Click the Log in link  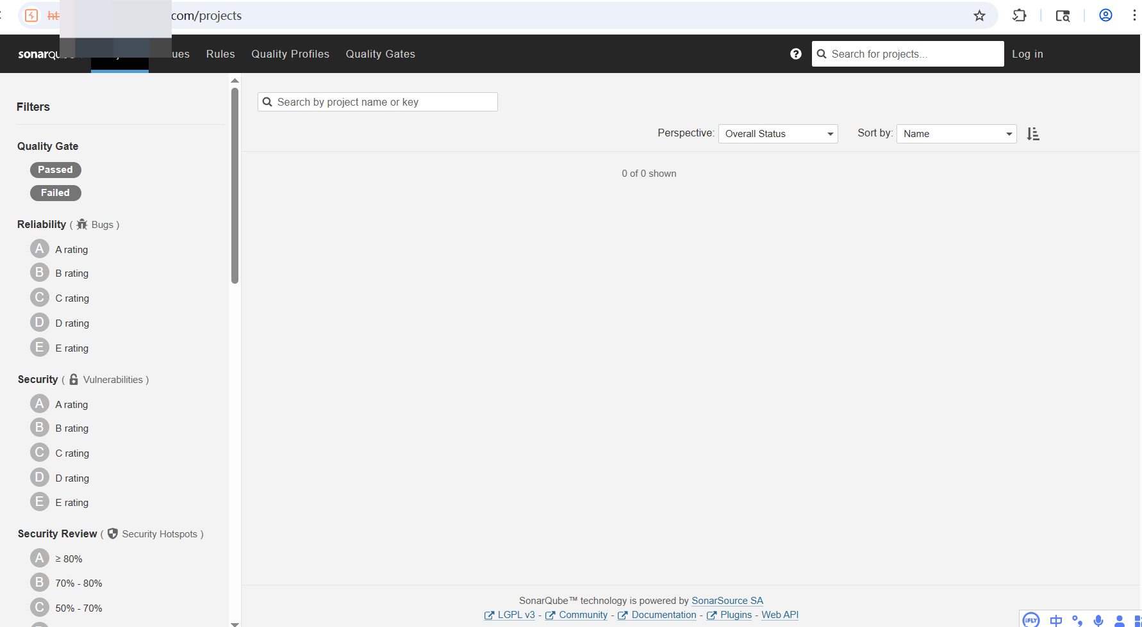1027,54
